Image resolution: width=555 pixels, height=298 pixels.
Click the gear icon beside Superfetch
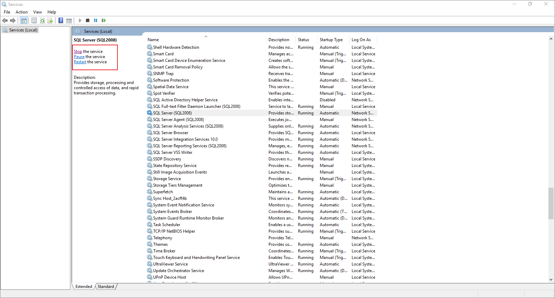150,192
